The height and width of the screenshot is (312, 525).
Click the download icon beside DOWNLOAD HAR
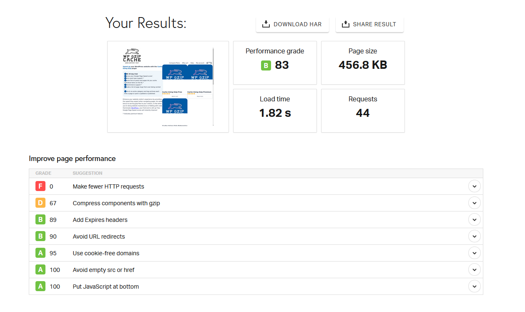266,24
